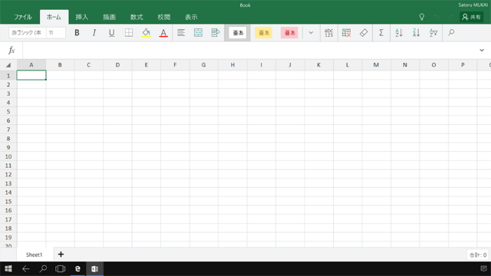Click the AutoSum sigma icon

[381, 32]
